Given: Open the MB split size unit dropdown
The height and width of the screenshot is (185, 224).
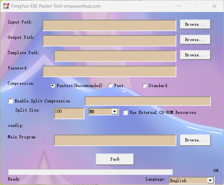Looking at the screenshot, I should 115,112.
